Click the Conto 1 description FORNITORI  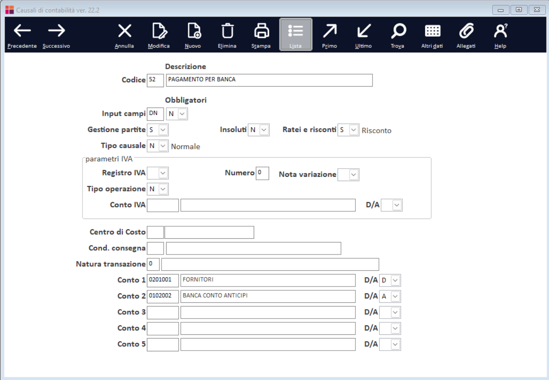click(268, 280)
